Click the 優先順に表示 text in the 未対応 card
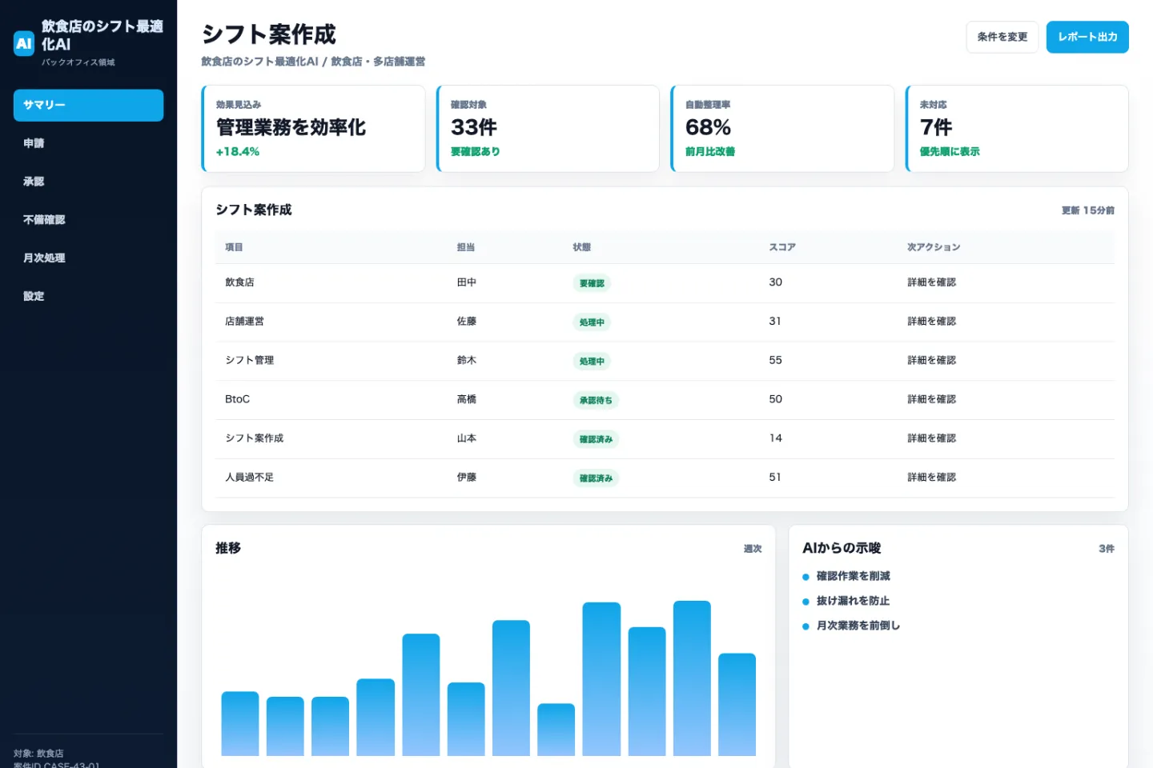The width and height of the screenshot is (1153, 768). tap(950, 152)
